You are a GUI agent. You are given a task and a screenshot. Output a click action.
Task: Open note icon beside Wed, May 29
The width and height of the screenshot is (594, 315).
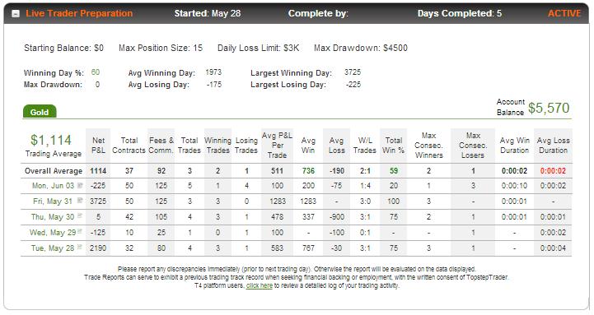80,231
